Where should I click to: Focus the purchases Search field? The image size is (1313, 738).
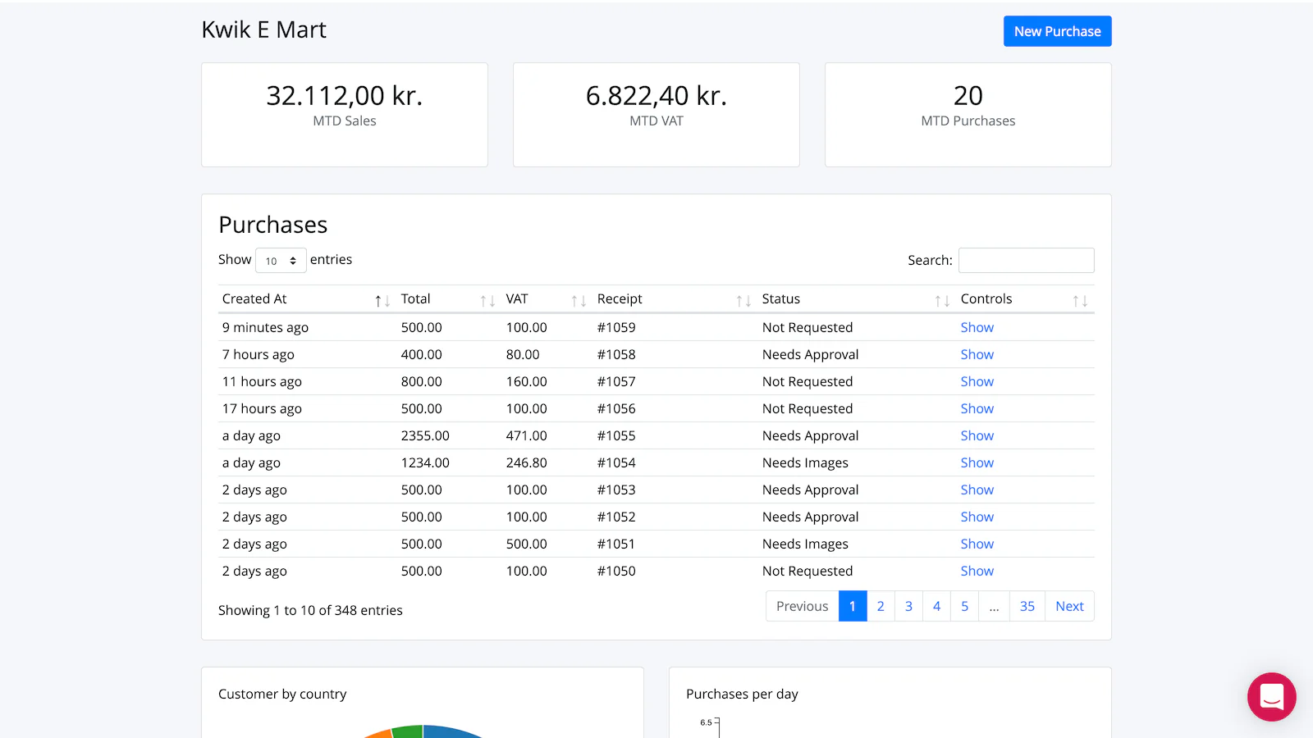click(x=1026, y=261)
